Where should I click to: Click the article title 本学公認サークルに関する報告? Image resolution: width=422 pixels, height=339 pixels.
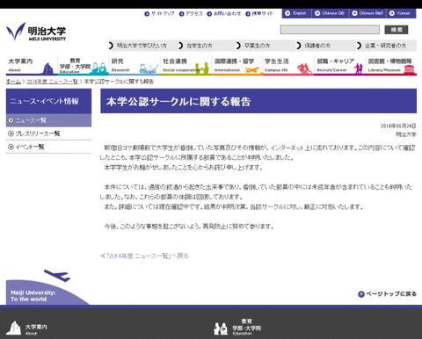[x=178, y=102]
